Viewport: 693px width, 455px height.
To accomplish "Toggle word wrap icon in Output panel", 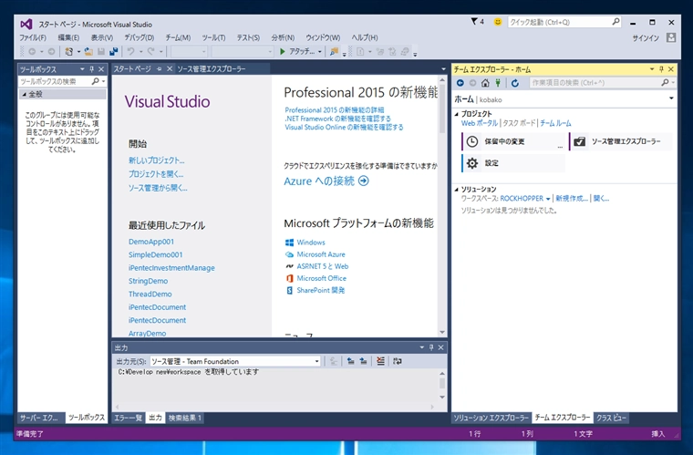I will pos(398,361).
